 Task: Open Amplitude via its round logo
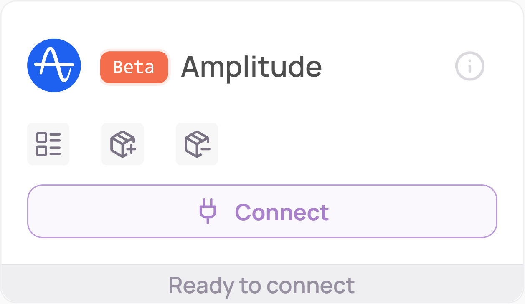[54, 65]
